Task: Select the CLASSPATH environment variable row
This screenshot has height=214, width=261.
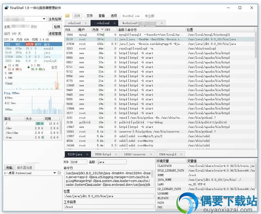Action: (206, 166)
